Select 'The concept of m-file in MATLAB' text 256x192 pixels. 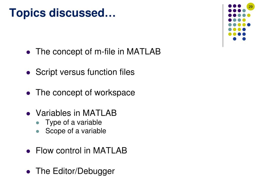pyautogui.click(x=98, y=52)
